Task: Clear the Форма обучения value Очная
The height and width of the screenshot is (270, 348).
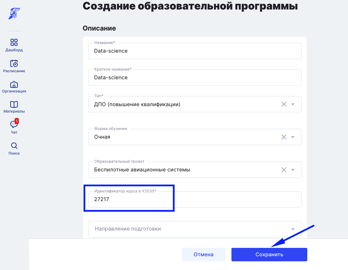Action: tap(284, 137)
